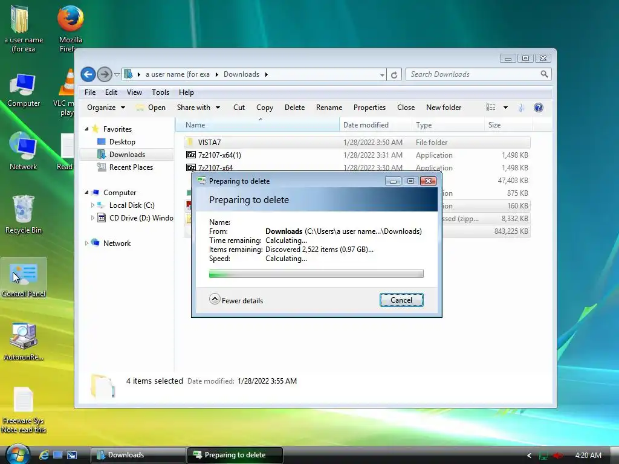Click the Open toolbar button

click(x=151, y=108)
